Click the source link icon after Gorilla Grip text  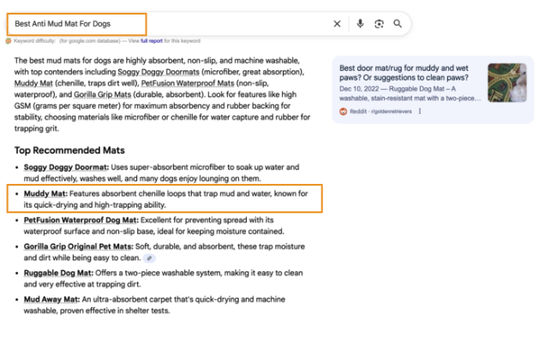click(x=150, y=257)
